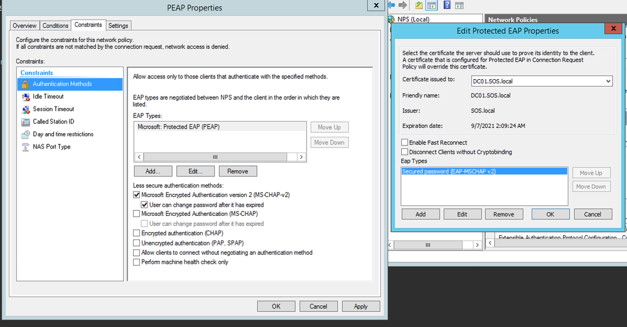Image resolution: width=627 pixels, height=327 pixels.
Task: Click NPS (Local) tree node
Action: [414, 19]
